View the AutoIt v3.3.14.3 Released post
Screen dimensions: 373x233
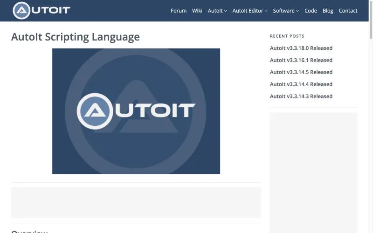click(x=301, y=96)
